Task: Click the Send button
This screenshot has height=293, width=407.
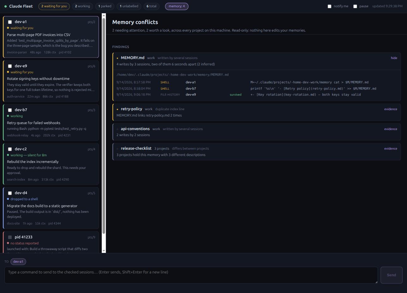Action: coord(391,275)
